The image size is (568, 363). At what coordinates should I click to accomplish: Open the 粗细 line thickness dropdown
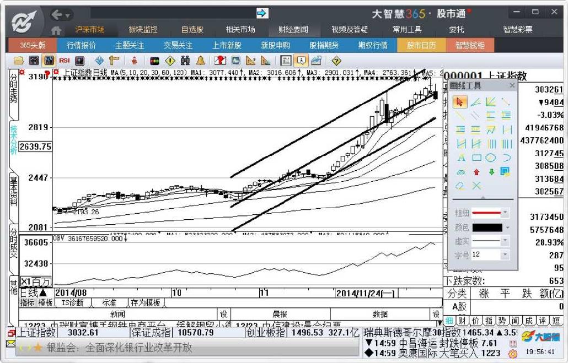[x=505, y=213]
